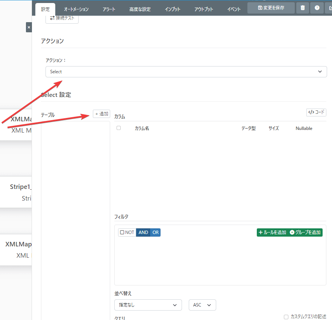Select the Stripe1 connector card
This screenshot has width=332, height=320.
[16, 192]
